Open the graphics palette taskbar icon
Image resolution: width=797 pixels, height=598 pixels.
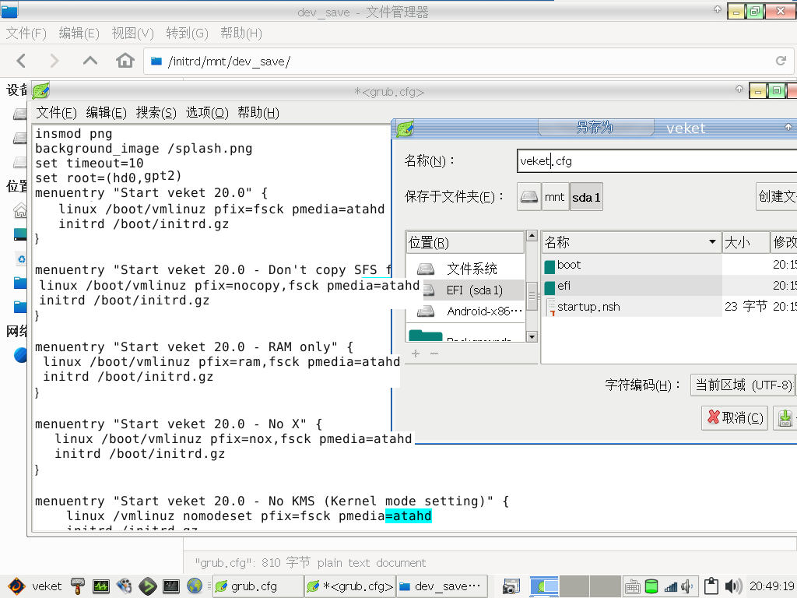coord(124,586)
